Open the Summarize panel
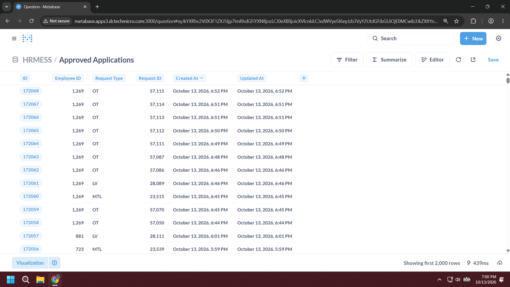Screen dimensions: 510x287 [x=389, y=60]
